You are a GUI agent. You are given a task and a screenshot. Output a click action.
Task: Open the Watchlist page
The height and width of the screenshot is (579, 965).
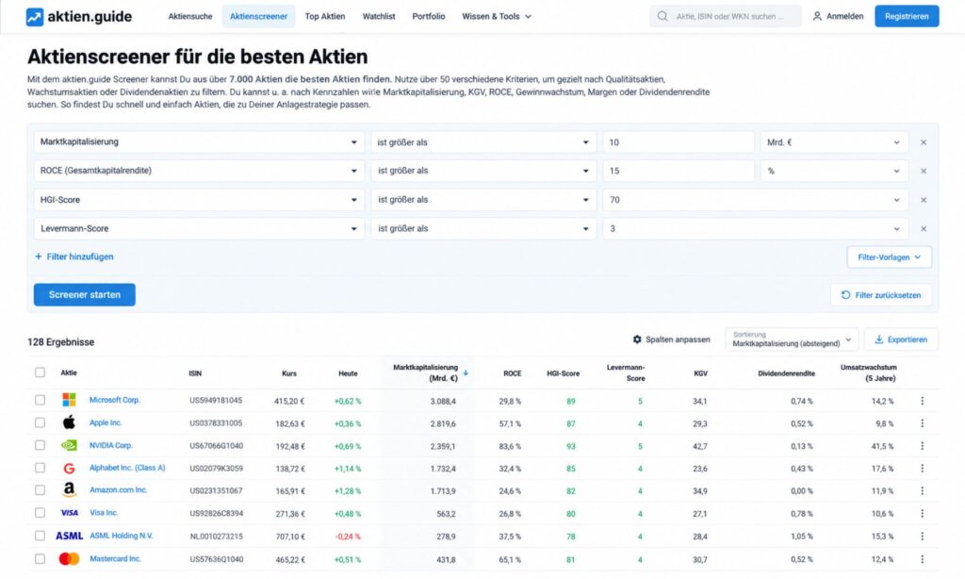[x=379, y=17]
